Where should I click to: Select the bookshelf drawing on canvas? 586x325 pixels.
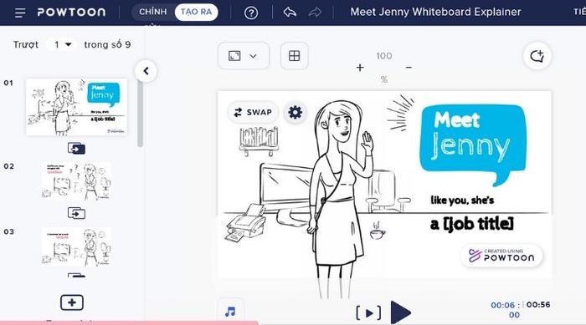point(259,140)
